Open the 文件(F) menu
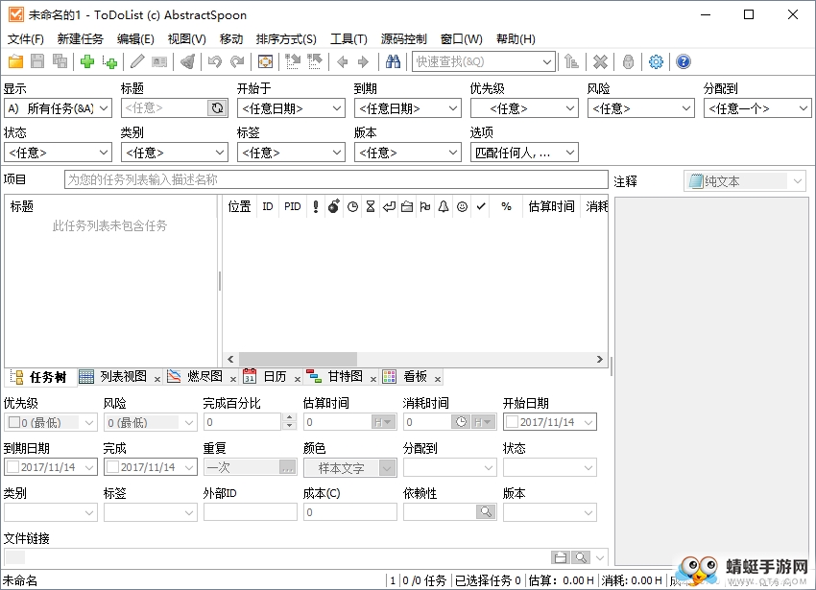The image size is (816, 590). click(x=25, y=39)
